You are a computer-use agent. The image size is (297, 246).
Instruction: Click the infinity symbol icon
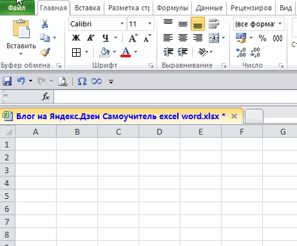[x=97, y=81]
